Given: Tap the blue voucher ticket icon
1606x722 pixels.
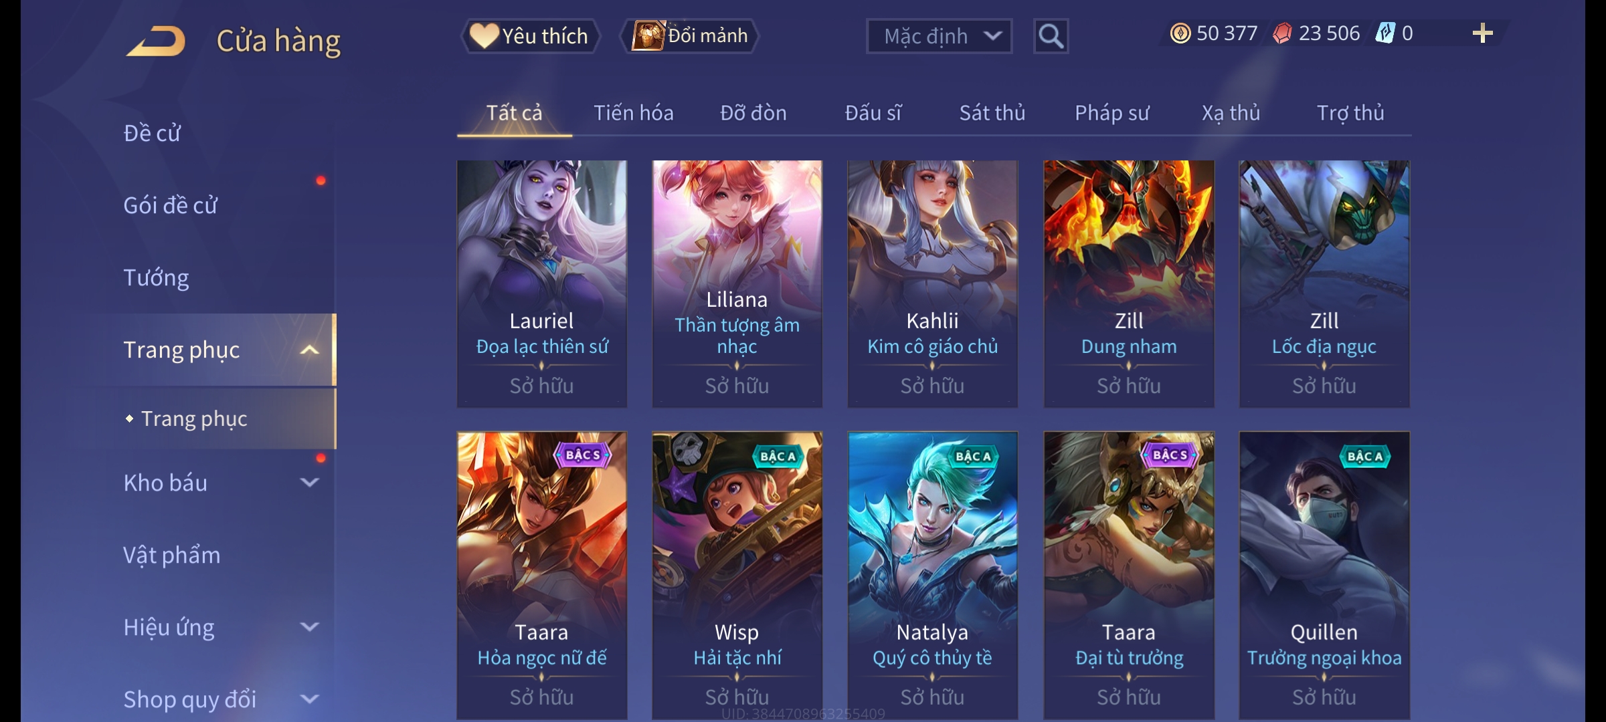Looking at the screenshot, I should [x=1385, y=33].
